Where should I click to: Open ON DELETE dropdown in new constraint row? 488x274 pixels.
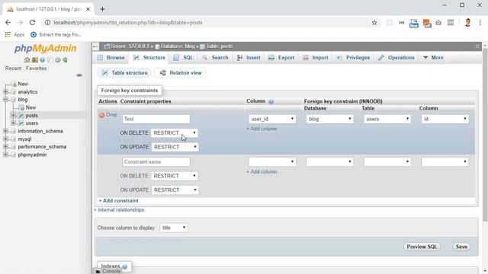coord(175,176)
